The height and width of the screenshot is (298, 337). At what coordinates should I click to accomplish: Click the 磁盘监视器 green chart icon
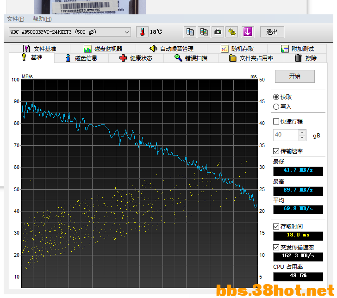point(87,49)
